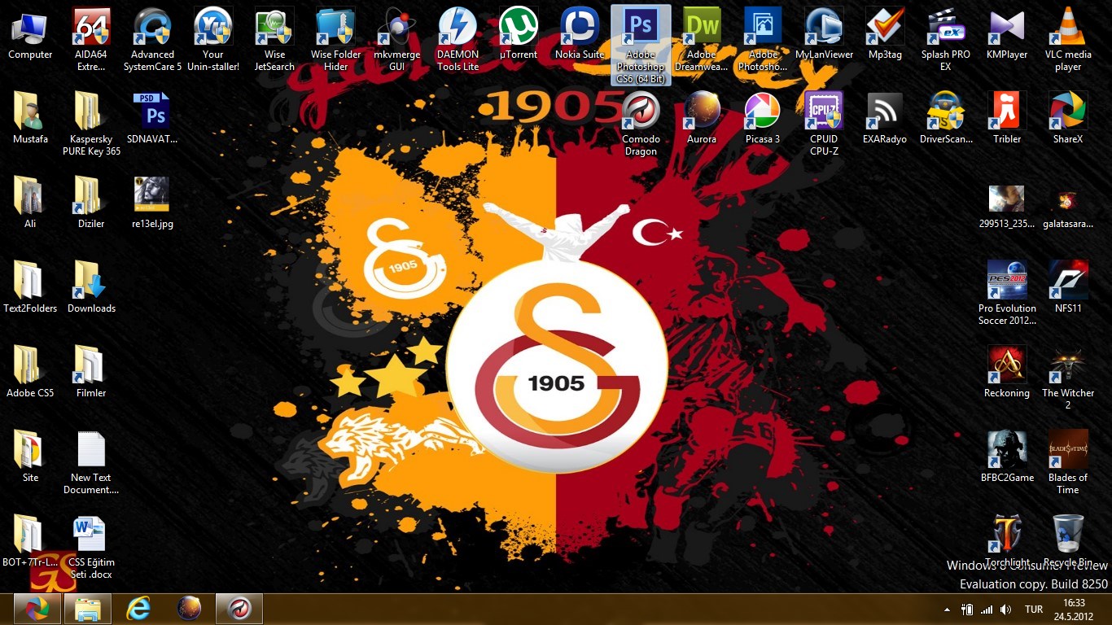Select DAEMON Tools Lite shortcut

click(x=457, y=39)
